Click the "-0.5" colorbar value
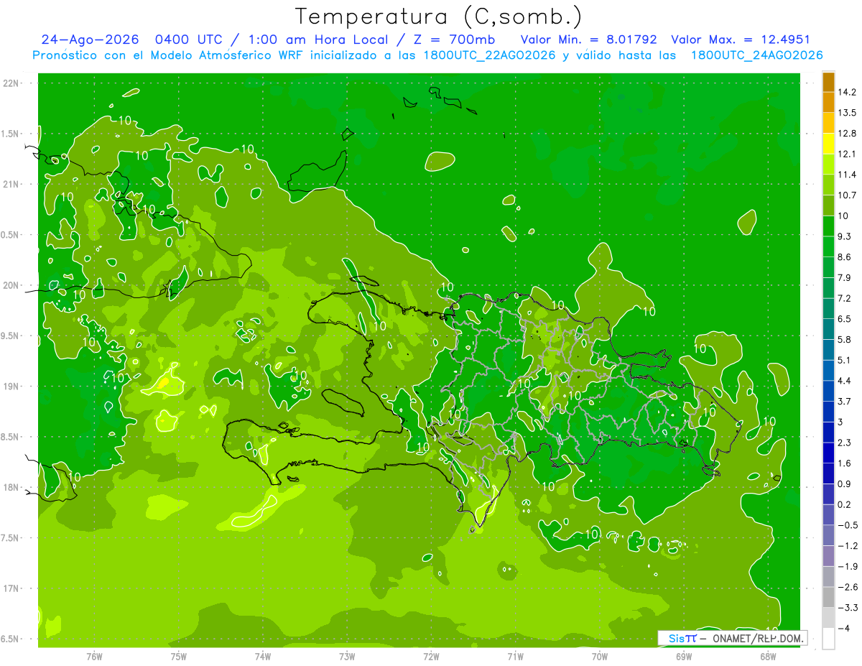This screenshot has height=666, width=862. coord(848,525)
